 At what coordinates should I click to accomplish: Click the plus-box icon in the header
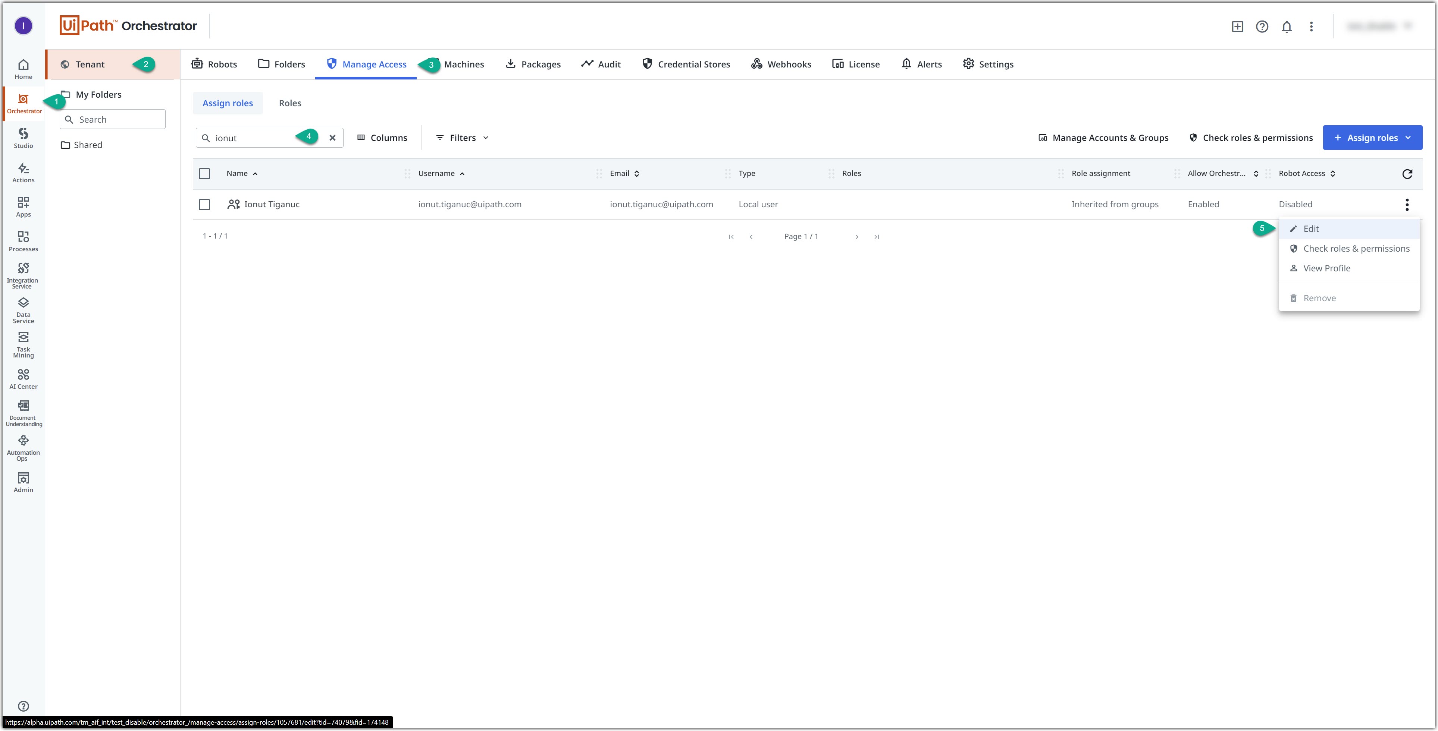(x=1237, y=26)
